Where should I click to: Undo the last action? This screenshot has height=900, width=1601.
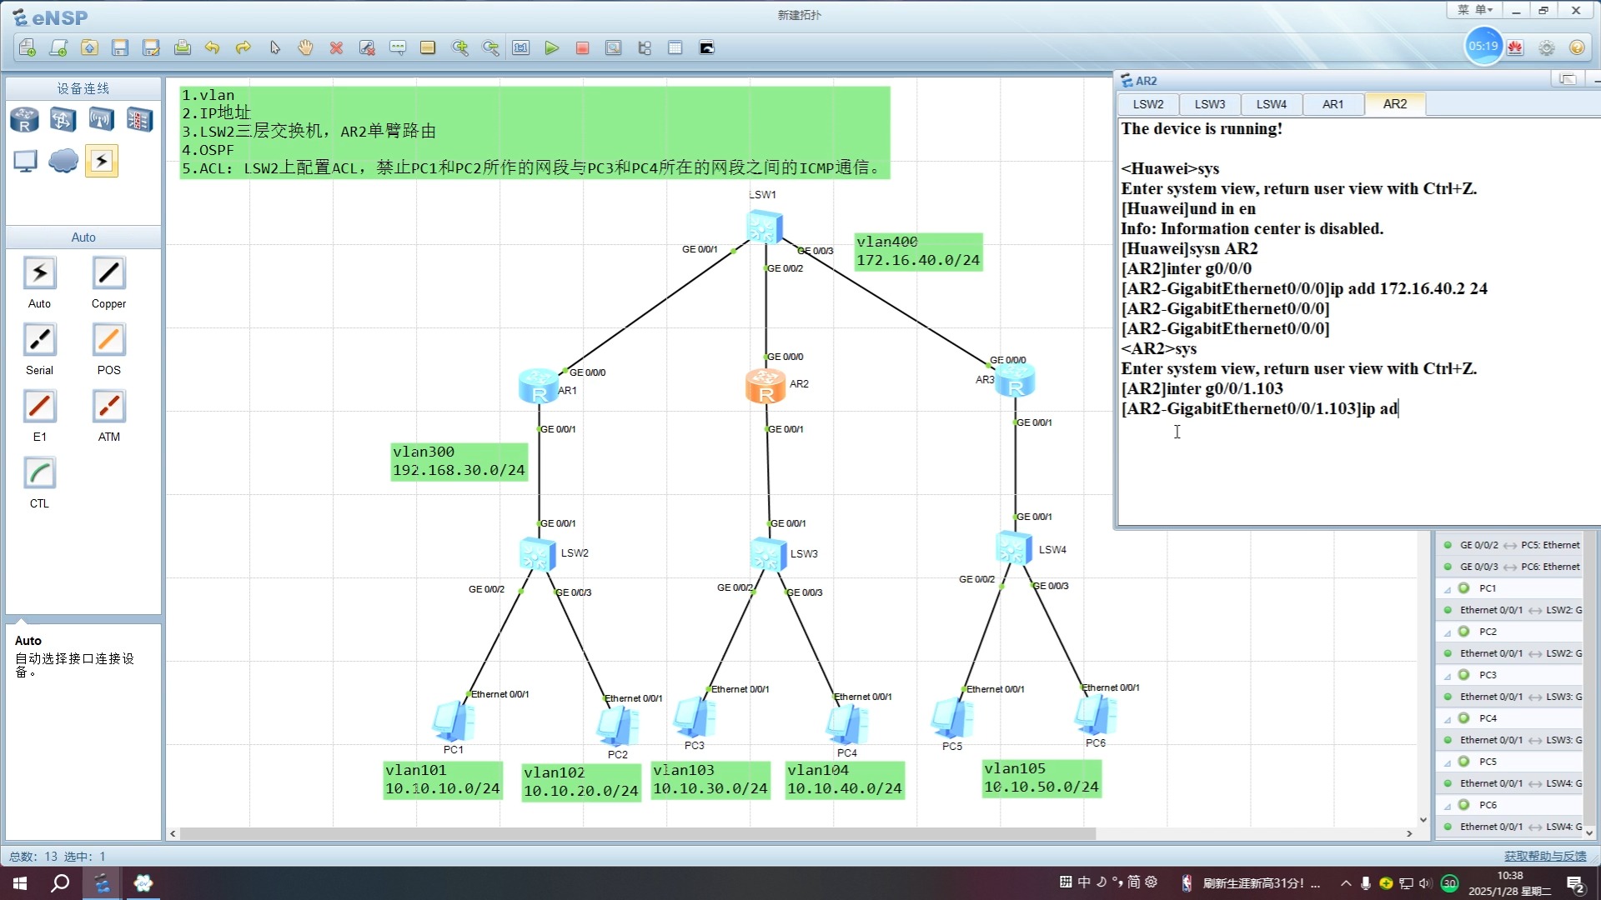pyautogui.click(x=213, y=47)
